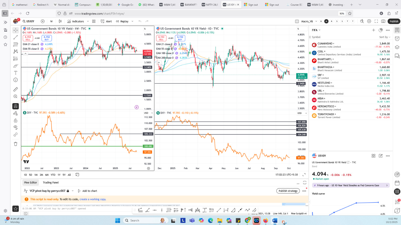Start bar Replay mode

pos(122,21)
